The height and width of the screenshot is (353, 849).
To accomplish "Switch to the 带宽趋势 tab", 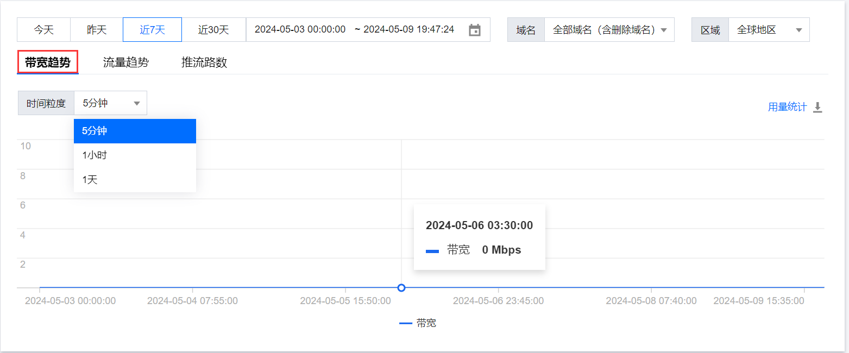I will click(x=48, y=62).
